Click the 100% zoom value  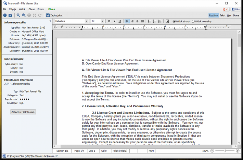point(205,151)
